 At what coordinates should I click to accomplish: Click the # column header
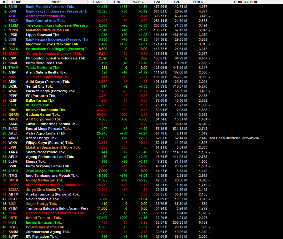[x=4, y=2]
